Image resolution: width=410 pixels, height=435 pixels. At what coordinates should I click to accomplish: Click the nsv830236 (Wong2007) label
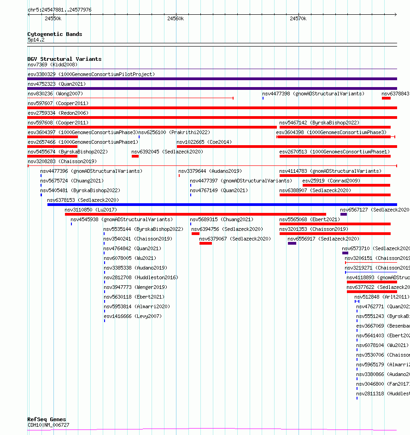55,94
